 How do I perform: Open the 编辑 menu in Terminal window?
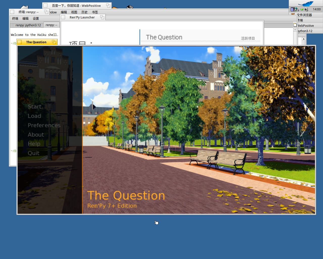pyautogui.click(x=25, y=18)
